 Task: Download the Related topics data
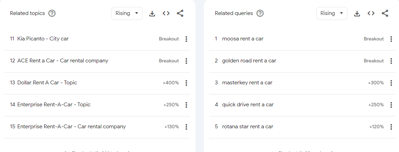point(152,14)
